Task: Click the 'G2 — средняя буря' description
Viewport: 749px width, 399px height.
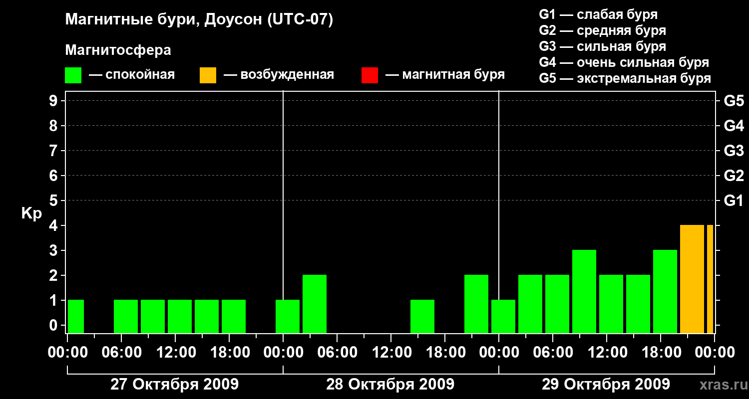Action: [x=602, y=30]
